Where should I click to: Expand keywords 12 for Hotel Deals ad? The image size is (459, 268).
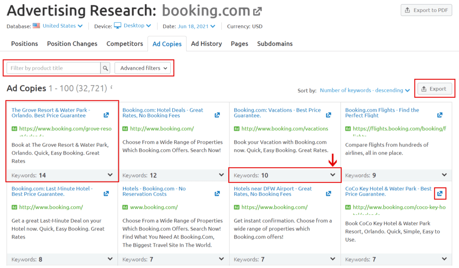tap(221, 175)
